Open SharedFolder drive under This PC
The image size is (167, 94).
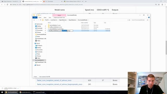(x=41, y=62)
